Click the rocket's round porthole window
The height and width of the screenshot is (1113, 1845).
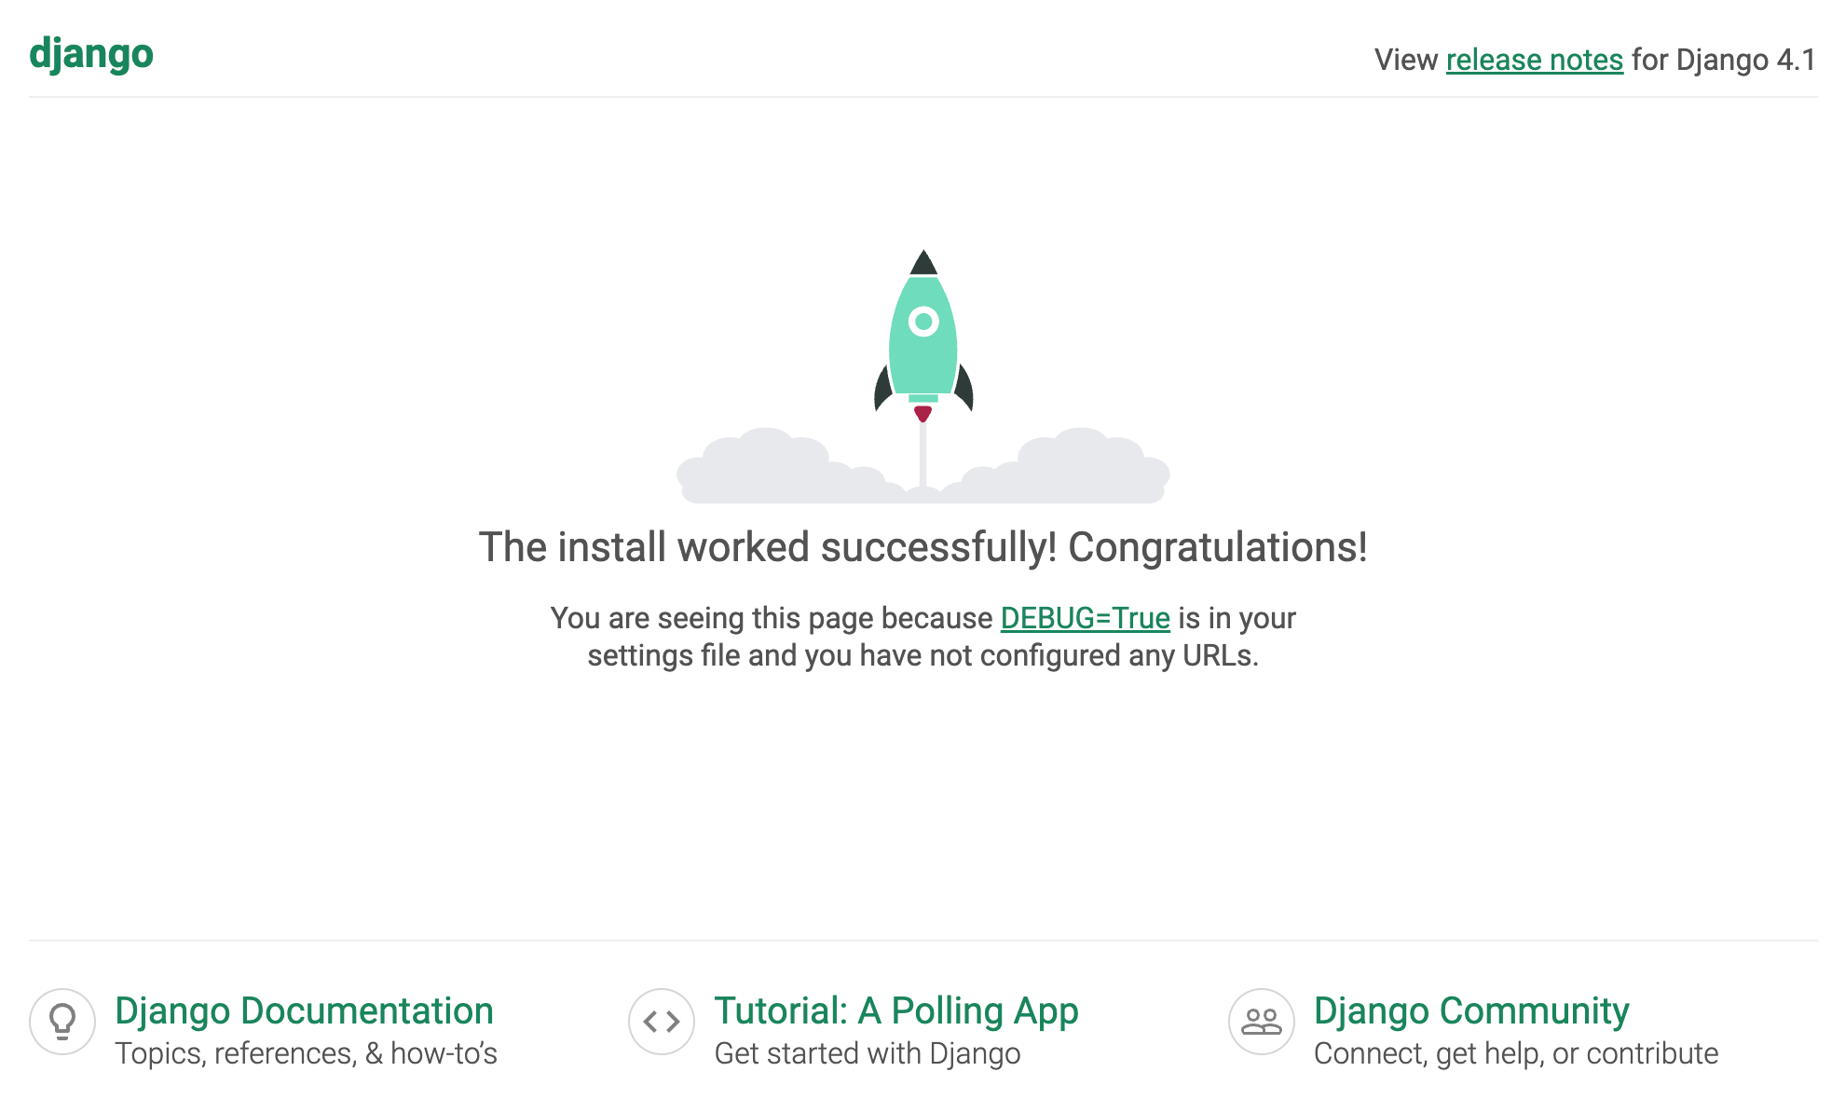click(x=923, y=322)
